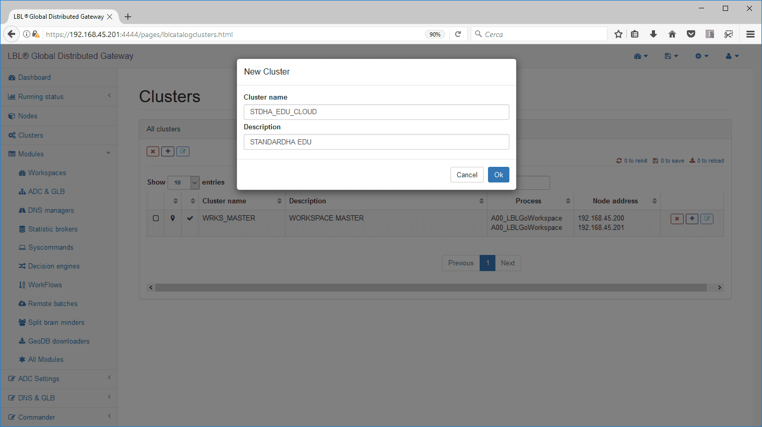Click the edit cluster toolbar button
Viewport: 762px width, 427px height.
(x=183, y=151)
